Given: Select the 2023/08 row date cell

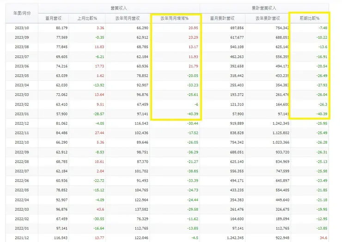Looking at the screenshot, I should pos(22,47).
